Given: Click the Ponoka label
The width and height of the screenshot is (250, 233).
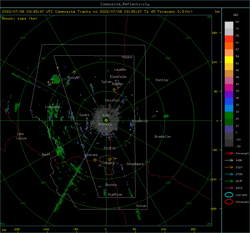Looking at the screenshot, I should pyautogui.click(x=127, y=57).
